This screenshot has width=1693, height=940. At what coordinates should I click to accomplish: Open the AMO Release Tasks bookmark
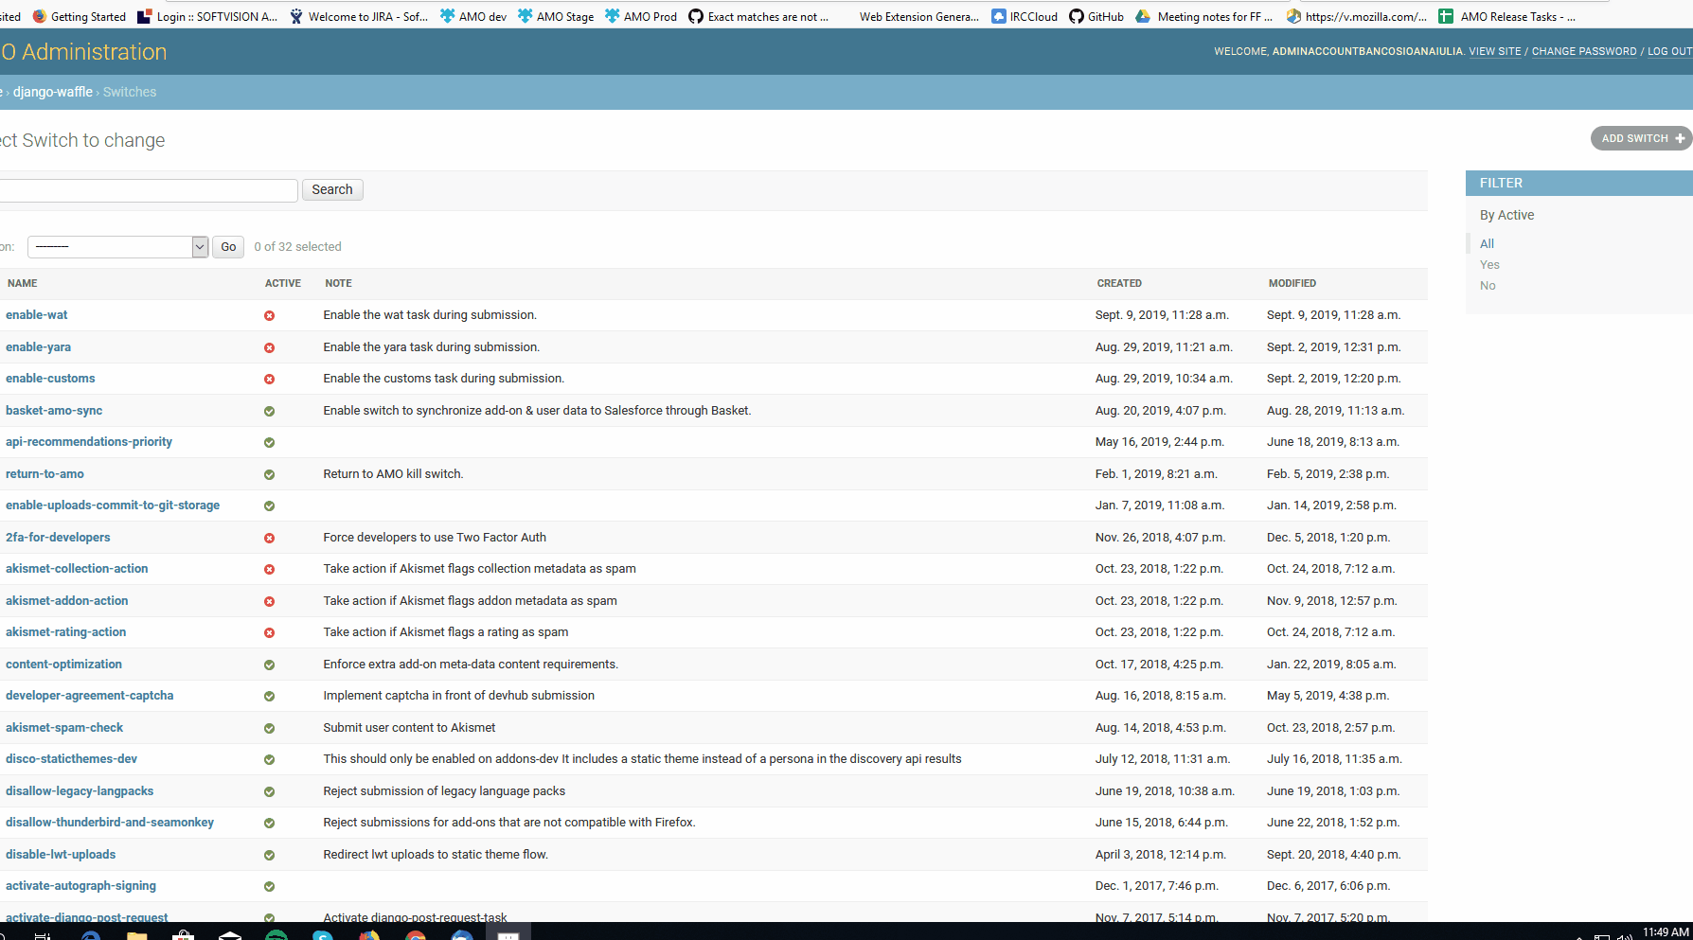pyautogui.click(x=1507, y=16)
